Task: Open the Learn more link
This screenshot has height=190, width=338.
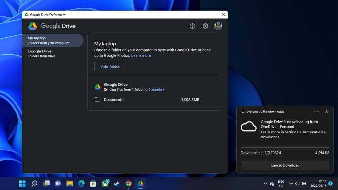Action: click(x=141, y=55)
